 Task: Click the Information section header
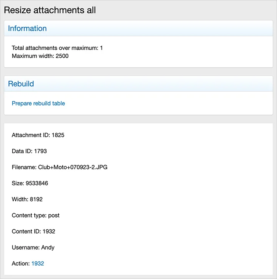pos(27,28)
